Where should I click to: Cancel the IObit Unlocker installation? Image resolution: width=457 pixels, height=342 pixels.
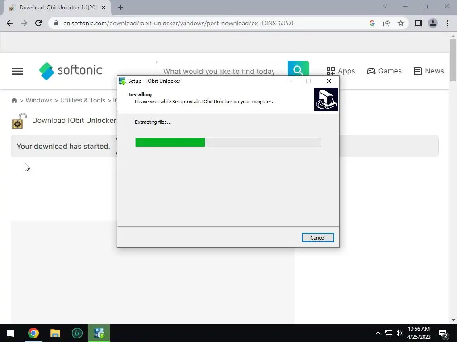tap(318, 238)
